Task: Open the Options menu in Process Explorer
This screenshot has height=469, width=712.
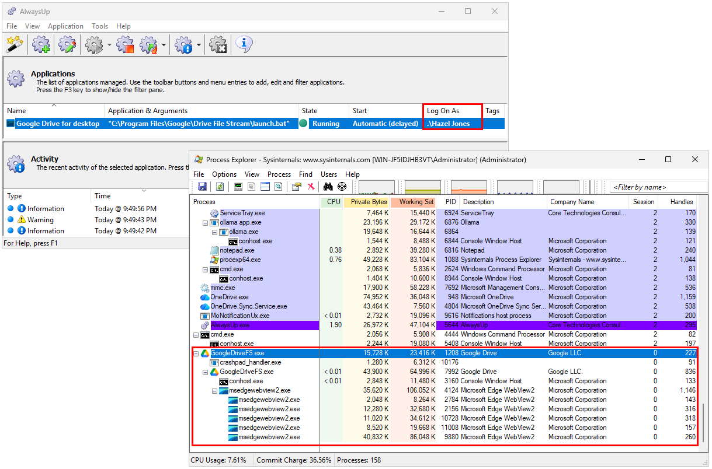Action: tap(224, 174)
